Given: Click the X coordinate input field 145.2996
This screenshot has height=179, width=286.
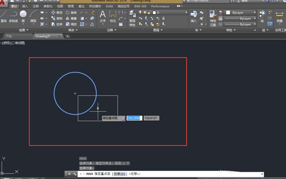Looking at the screenshot, I should (134, 118).
